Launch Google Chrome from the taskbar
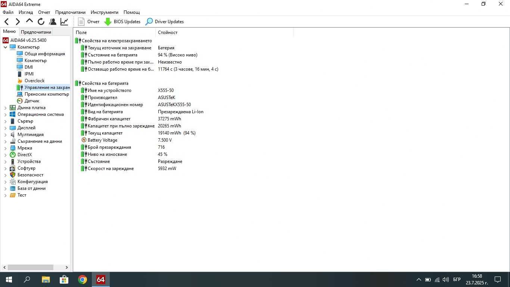The image size is (510, 287). [82, 280]
